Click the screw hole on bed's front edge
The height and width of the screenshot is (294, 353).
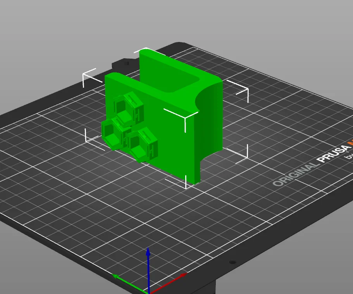(x=232, y=262)
